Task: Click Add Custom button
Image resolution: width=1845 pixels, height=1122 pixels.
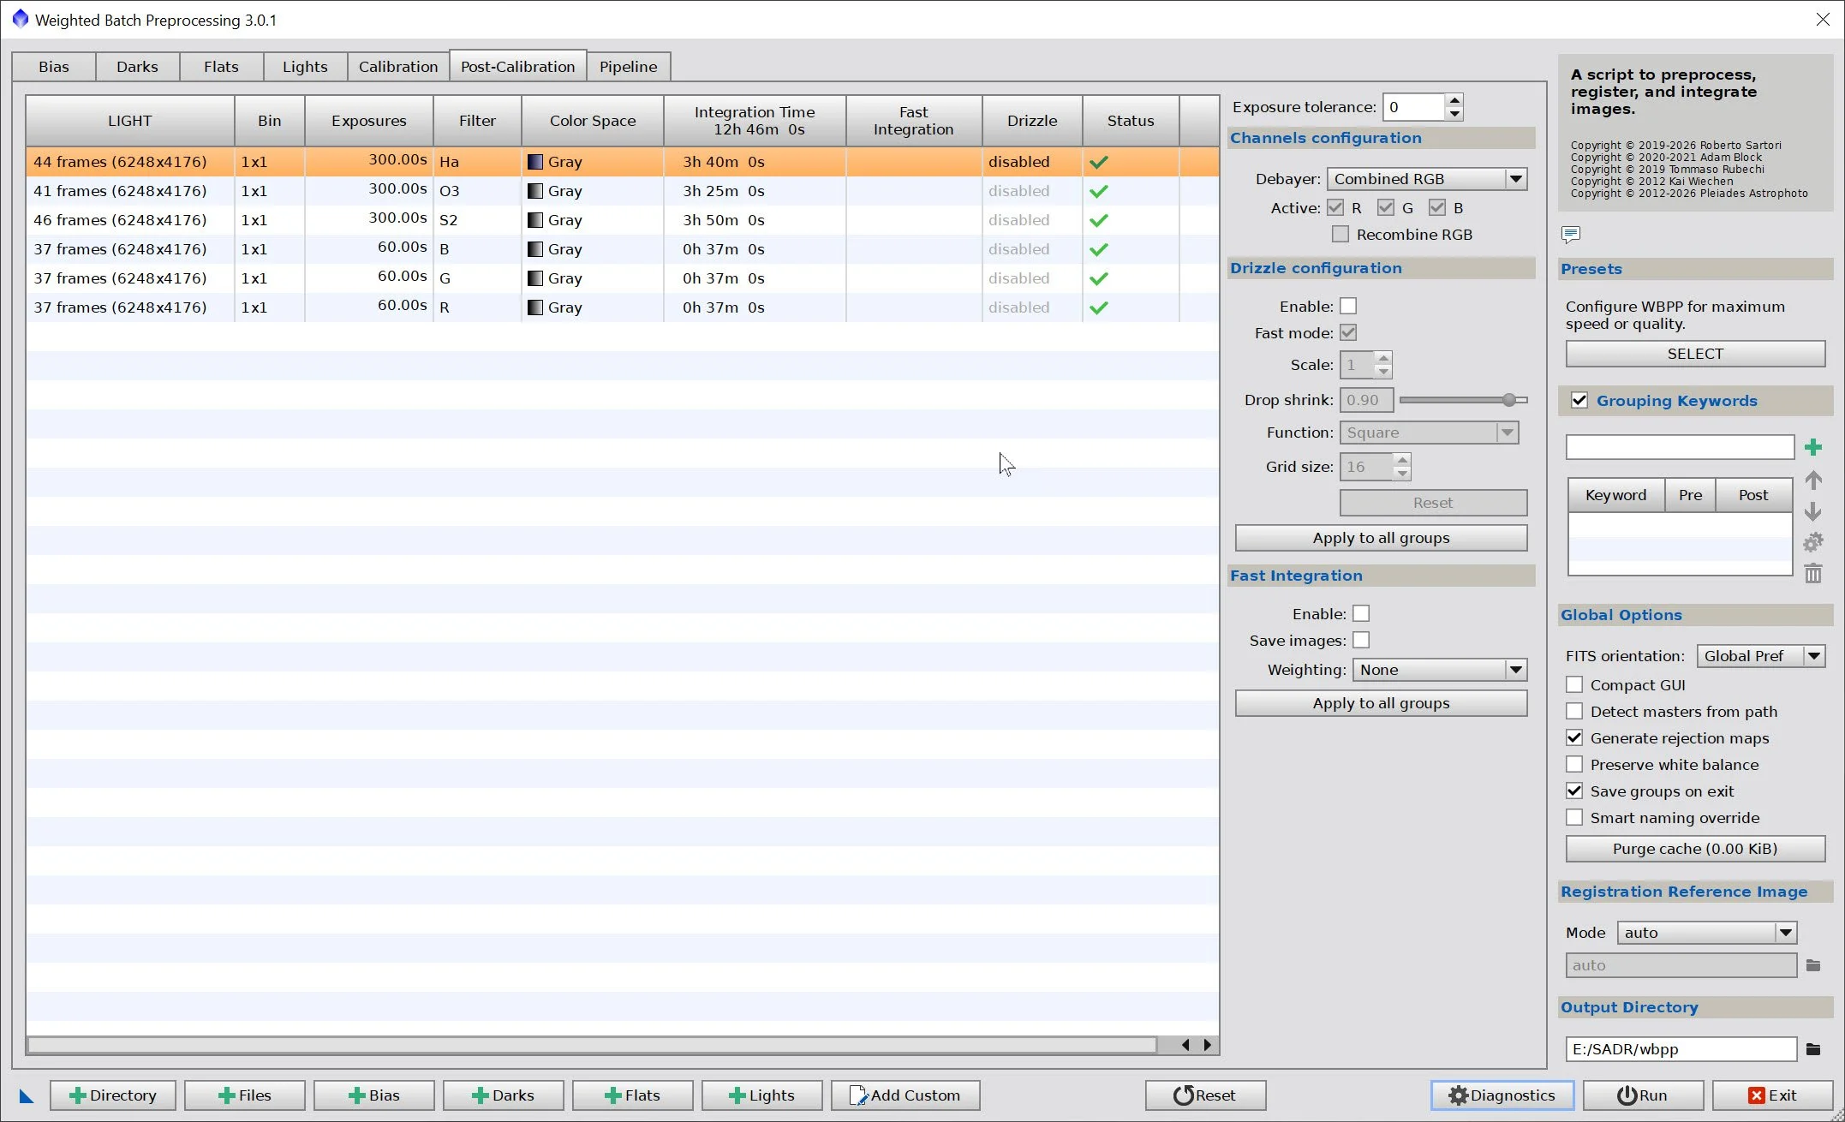Action: click(x=905, y=1095)
